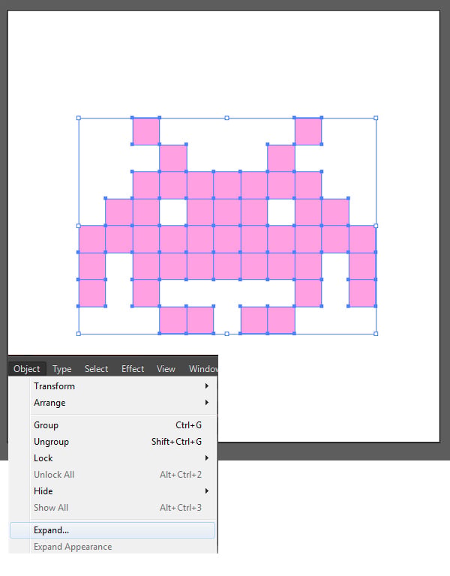Viewport: 450px width, 576px height.
Task: Click the top-left bounding box handle
Action: click(x=78, y=118)
